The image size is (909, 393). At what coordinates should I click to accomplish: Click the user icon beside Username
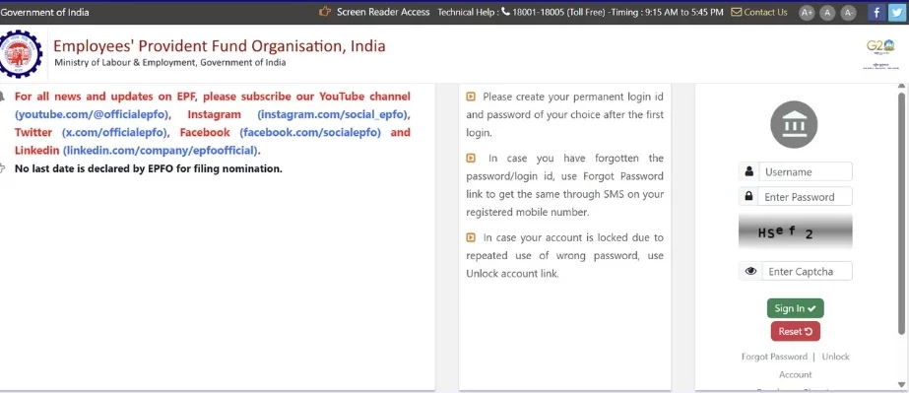pos(749,171)
